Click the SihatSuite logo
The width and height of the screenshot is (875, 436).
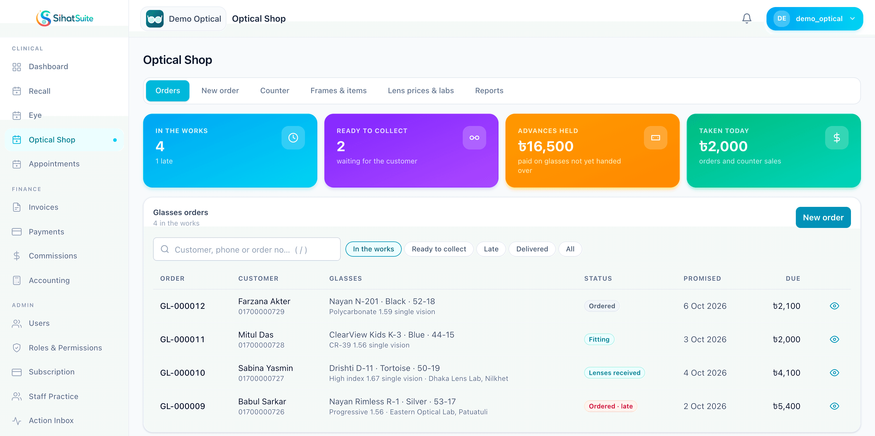[65, 18]
